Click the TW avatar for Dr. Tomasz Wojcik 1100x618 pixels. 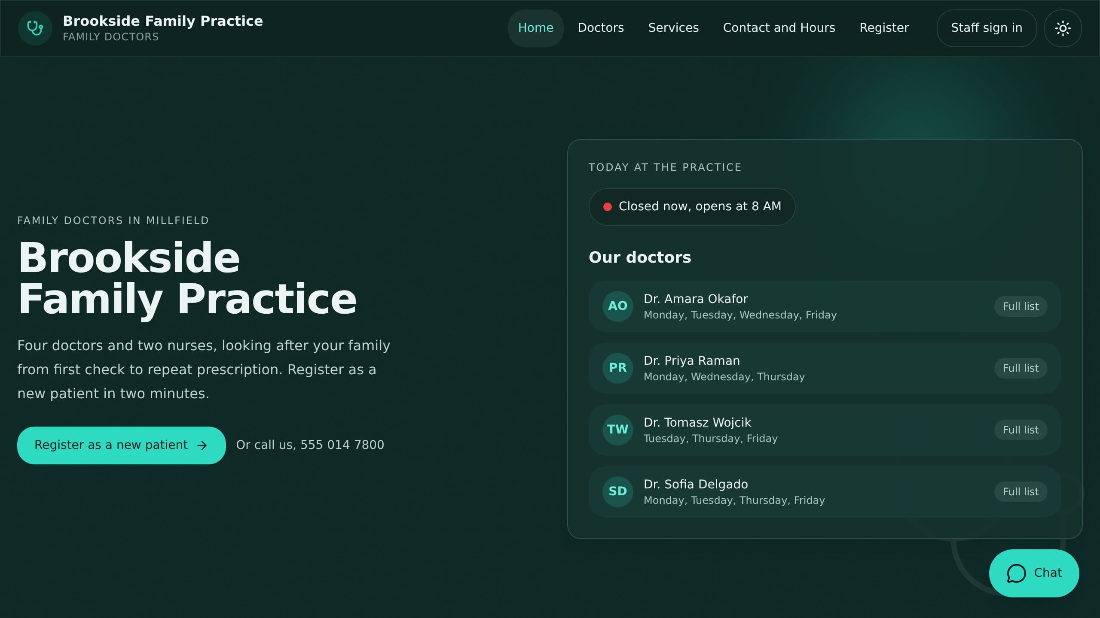click(617, 430)
